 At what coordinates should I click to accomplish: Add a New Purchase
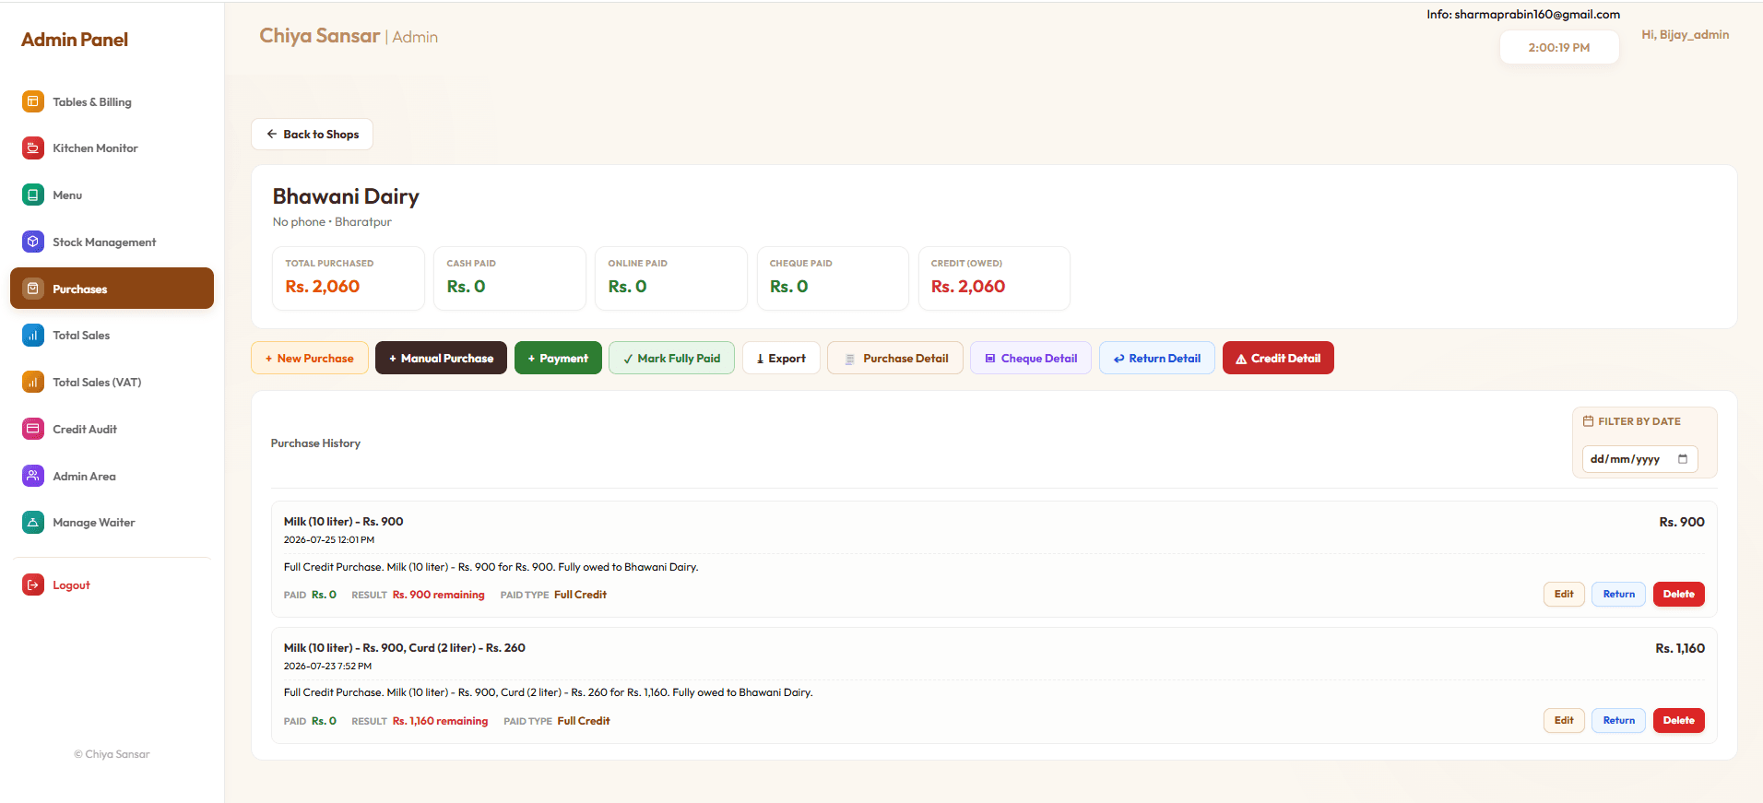click(x=310, y=358)
